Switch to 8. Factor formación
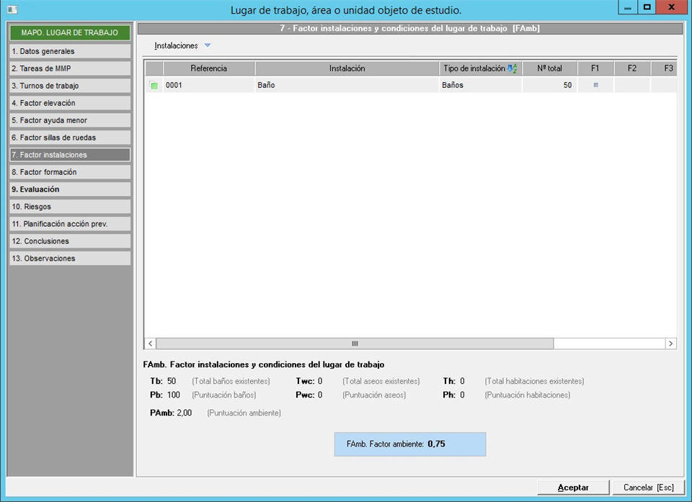Screen dimensions: 692x502 coord(70,172)
